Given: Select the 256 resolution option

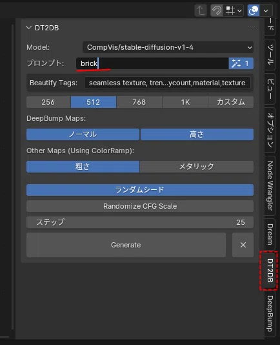Looking at the screenshot, I should tap(48, 102).
